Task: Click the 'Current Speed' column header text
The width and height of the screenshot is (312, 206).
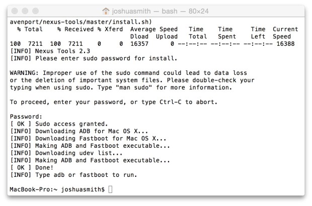Action: pyautogui.click(x=285, y=33)
